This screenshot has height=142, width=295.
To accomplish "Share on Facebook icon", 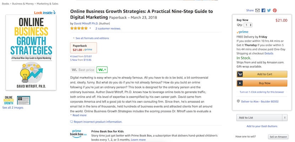I will (x=263, y=11).
